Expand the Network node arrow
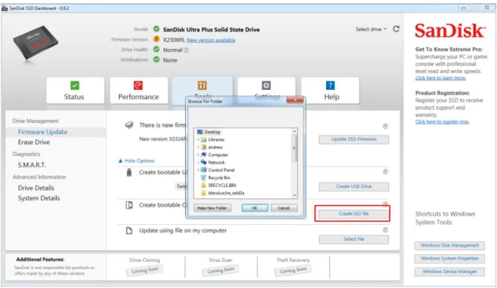The image size is (497, 288). point(198,163)
